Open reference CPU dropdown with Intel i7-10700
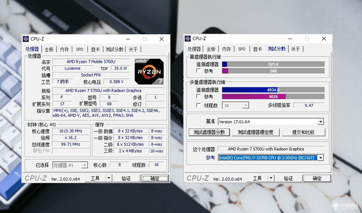The image size is (362, 213). [271, 158]
